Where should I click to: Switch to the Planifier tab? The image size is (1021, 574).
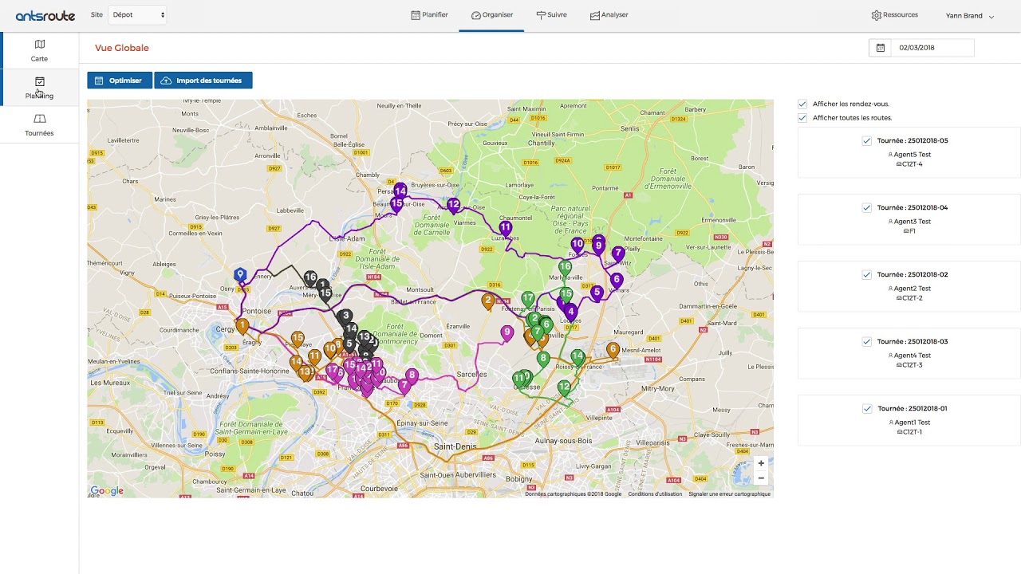[x=429, y=15]
